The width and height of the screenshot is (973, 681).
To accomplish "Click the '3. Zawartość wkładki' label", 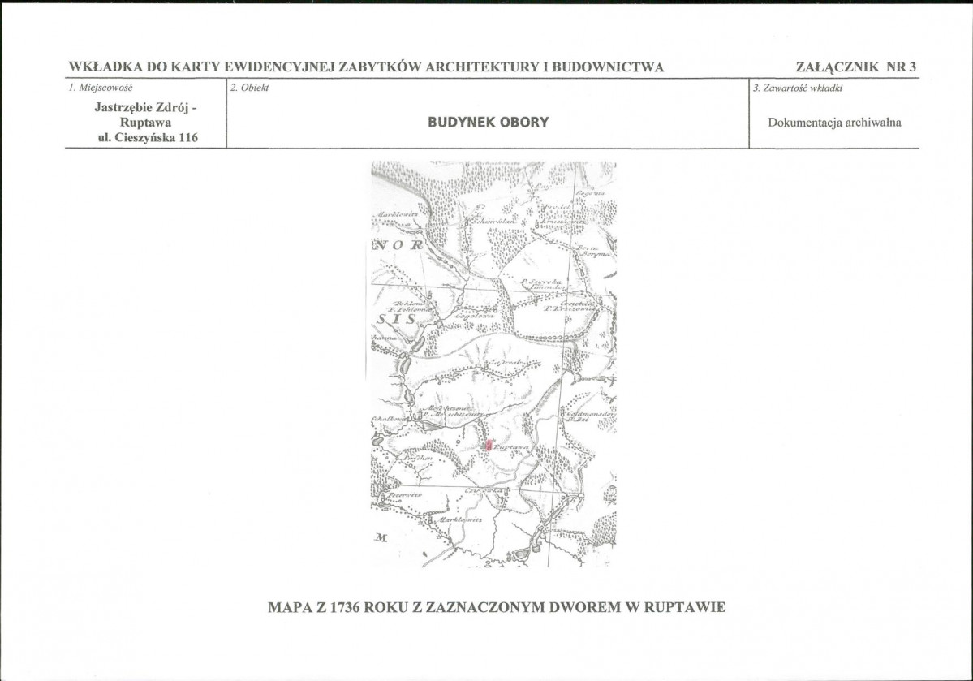I will coord(798,88).
